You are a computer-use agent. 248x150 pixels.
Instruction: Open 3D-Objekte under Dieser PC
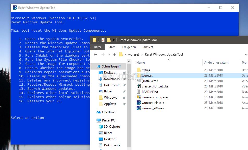[x=112, y=126]
